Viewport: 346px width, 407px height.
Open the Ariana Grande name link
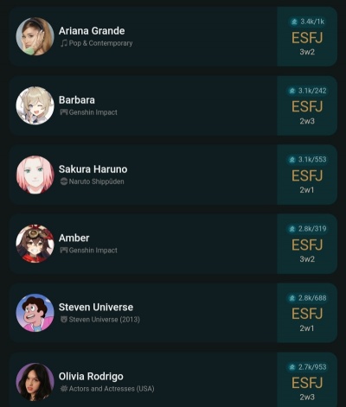coord(92,31)
